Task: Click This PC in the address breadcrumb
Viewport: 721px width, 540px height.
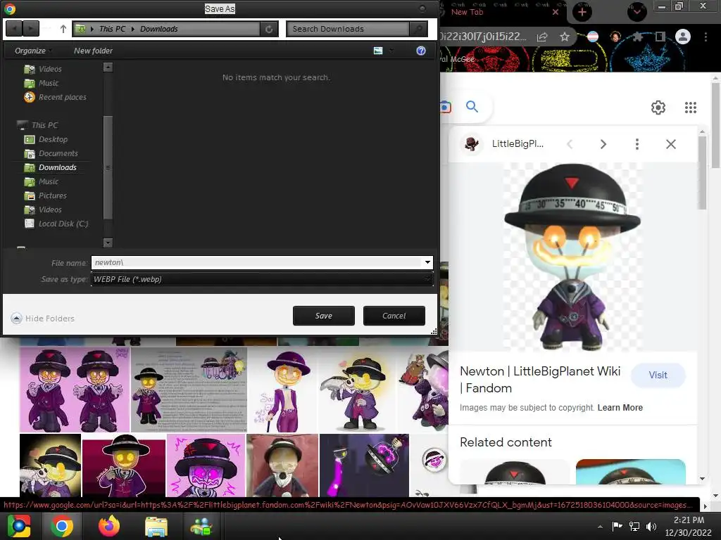Action: point(112,29)
